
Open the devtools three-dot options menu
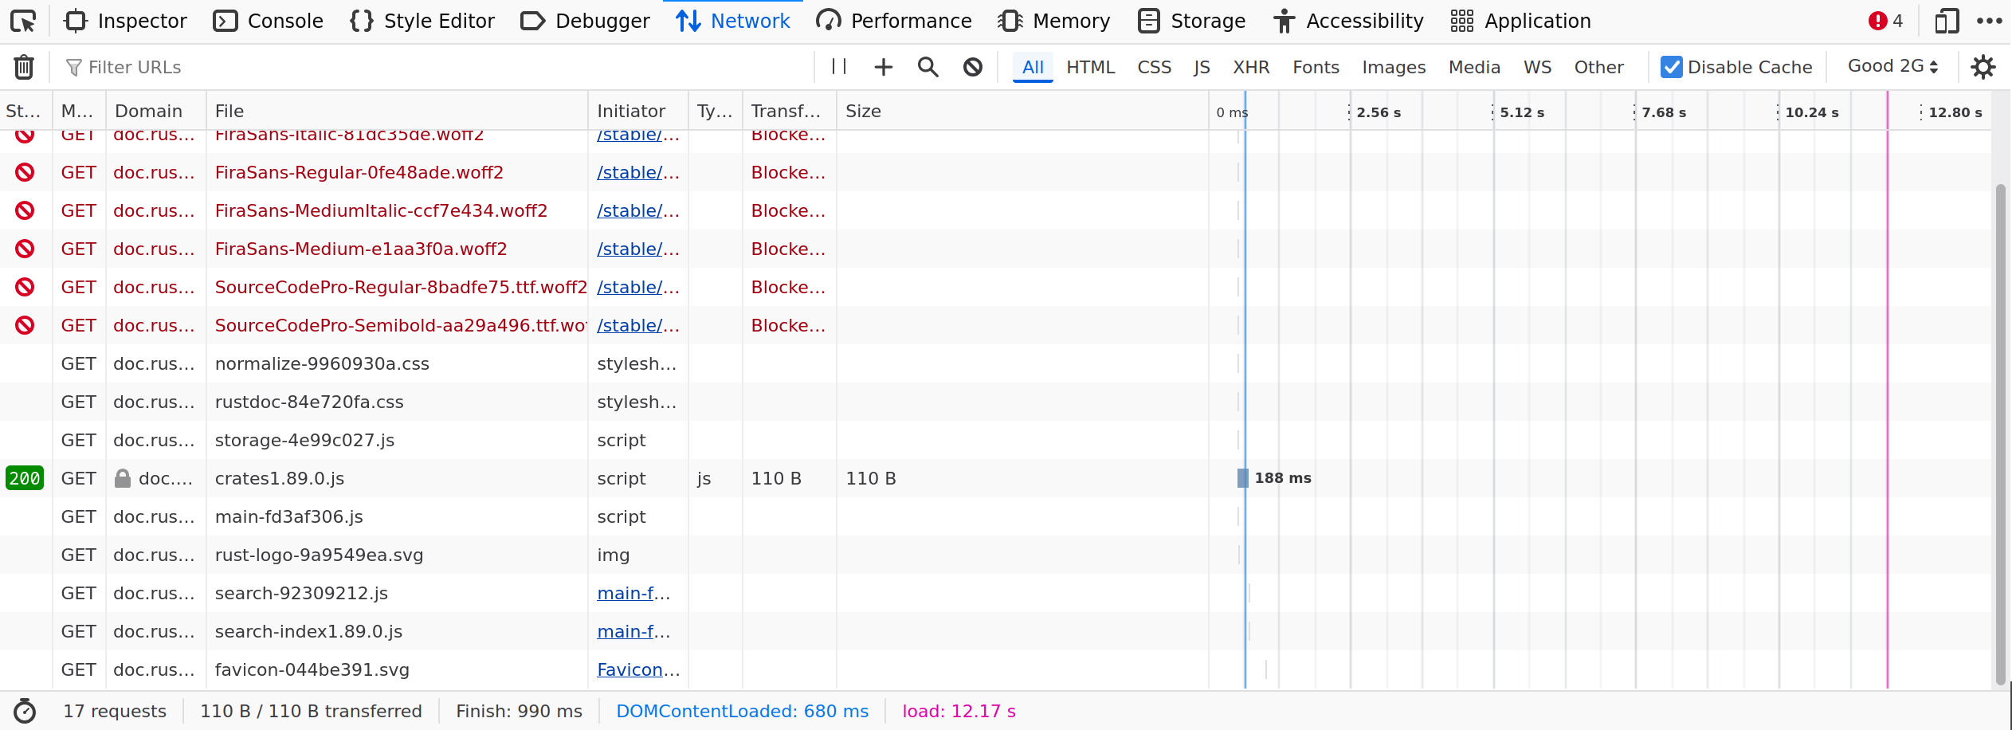pyautogui.click(x=1989, y=22)
